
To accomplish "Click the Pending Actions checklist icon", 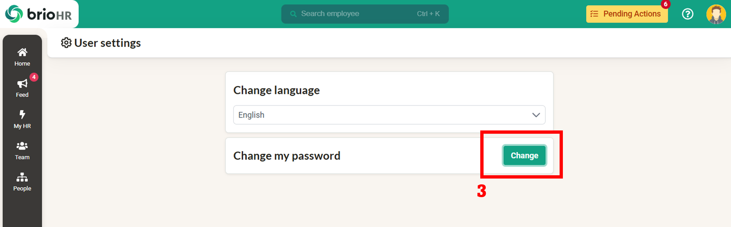I will [x=594, y=14].
